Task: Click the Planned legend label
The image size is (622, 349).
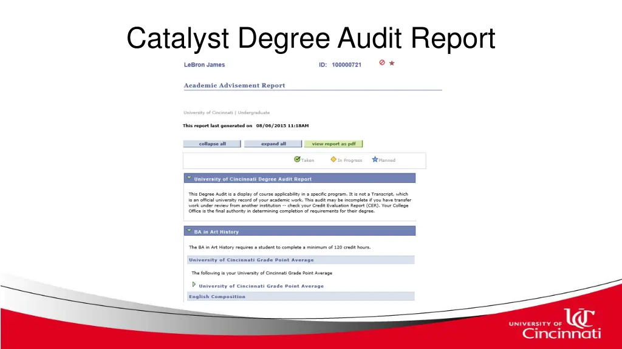Action: click(387, 160)
